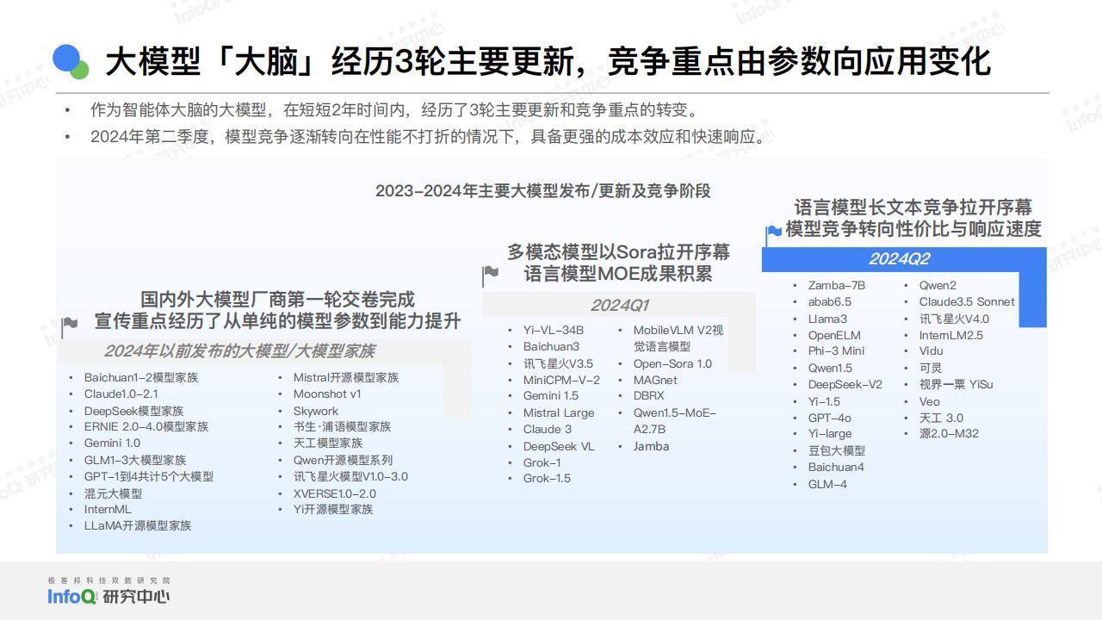Click the text MobileVLM V2视觉语言模型
The height and width of the screenshot is (620, 1102).
point(678,338)
